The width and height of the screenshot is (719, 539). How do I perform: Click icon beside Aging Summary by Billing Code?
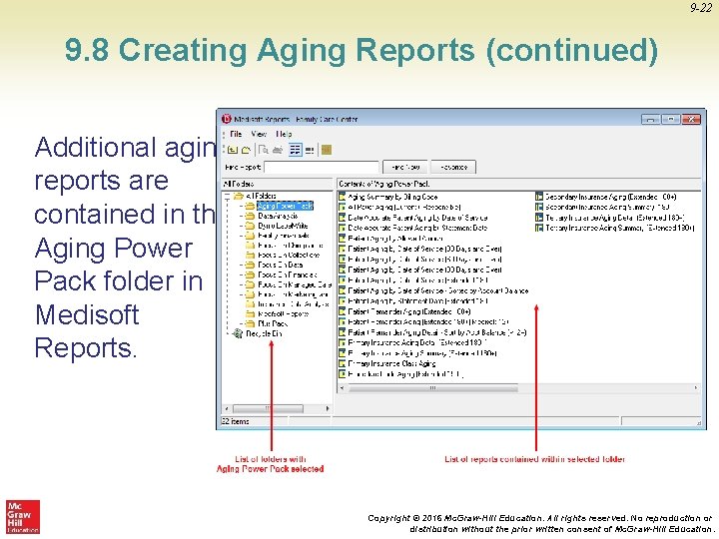[343, 197]
